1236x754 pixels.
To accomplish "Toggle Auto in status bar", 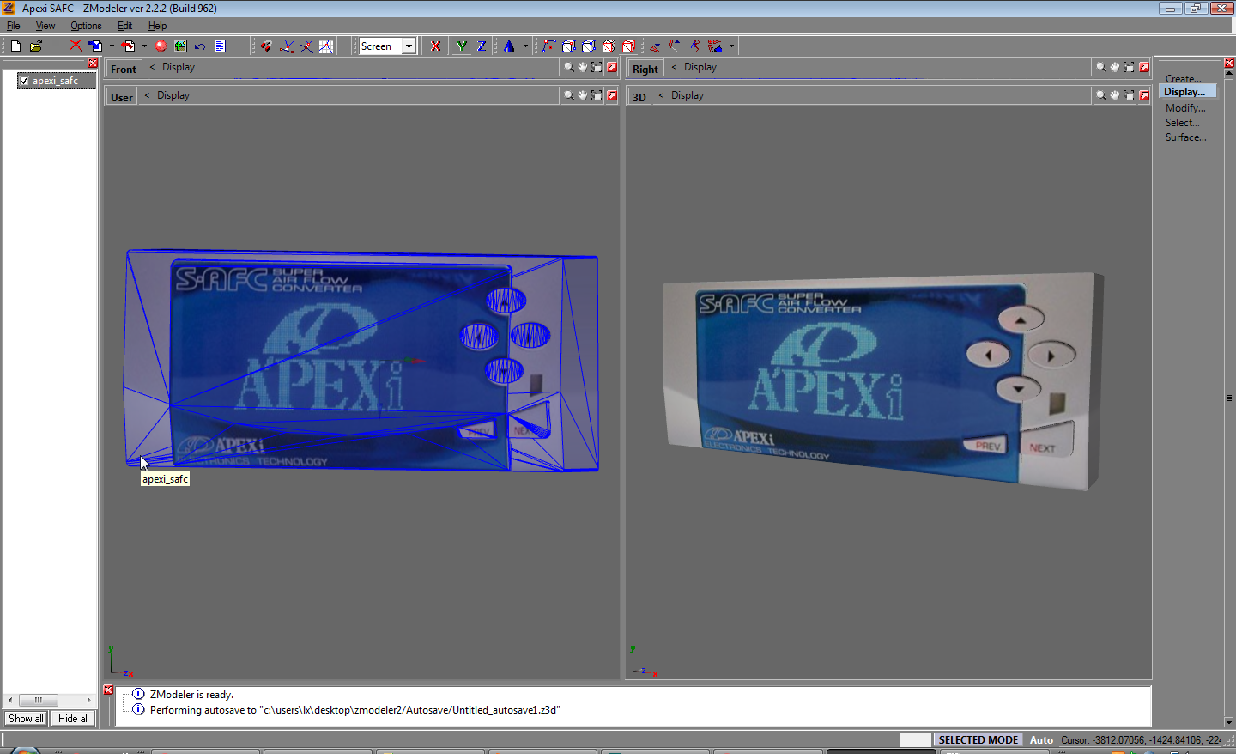I will 1041,739.
